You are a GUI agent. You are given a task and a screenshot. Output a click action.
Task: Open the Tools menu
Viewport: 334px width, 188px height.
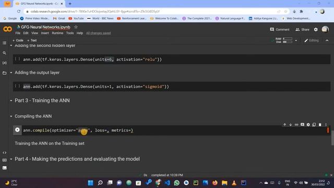coord(70,33)
